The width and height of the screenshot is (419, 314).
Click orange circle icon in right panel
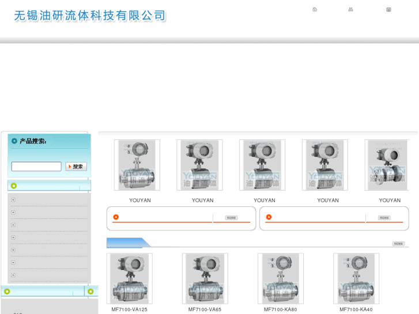coord(269,217)
